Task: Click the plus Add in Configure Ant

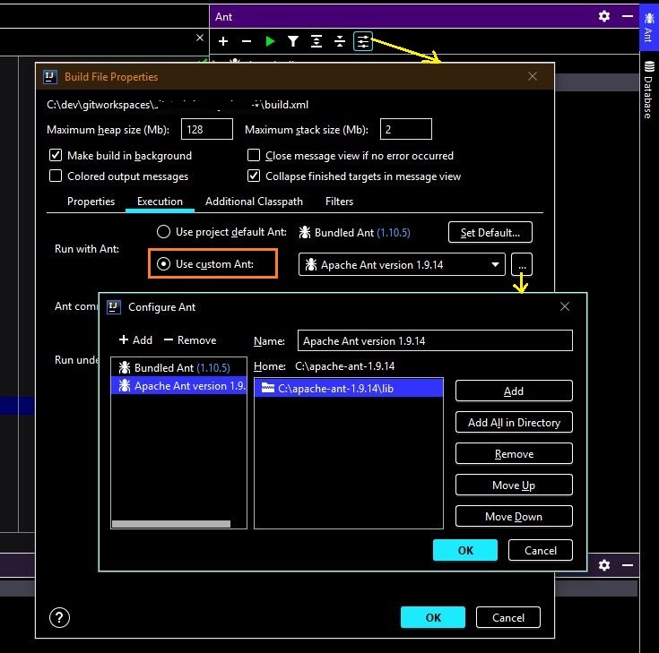Action: point(135,339)
